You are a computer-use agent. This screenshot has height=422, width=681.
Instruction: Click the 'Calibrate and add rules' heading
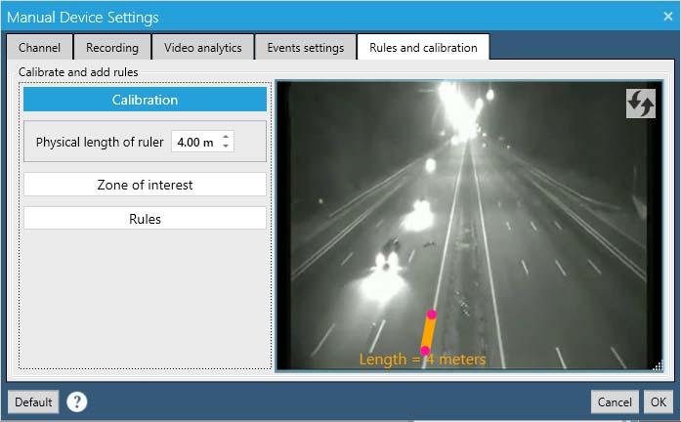coord(78,72)
